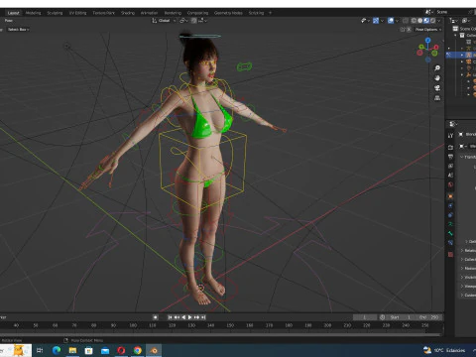Screen dimensions: 476x357
Task: Open the Scene properties tab
Action: coord(450,176)
